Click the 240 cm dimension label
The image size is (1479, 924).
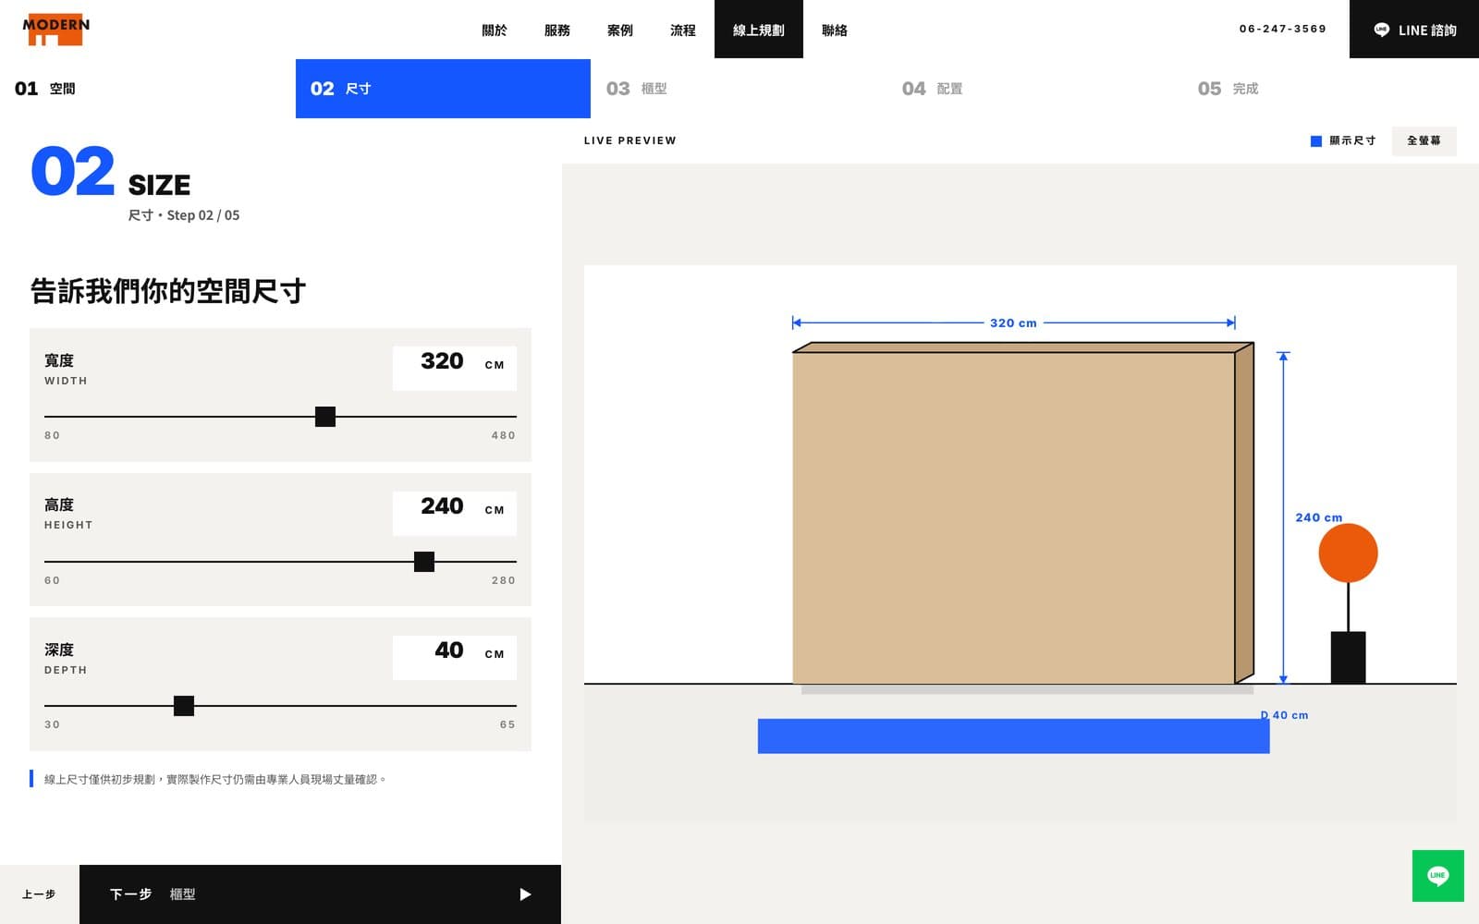coord(1319,517)
